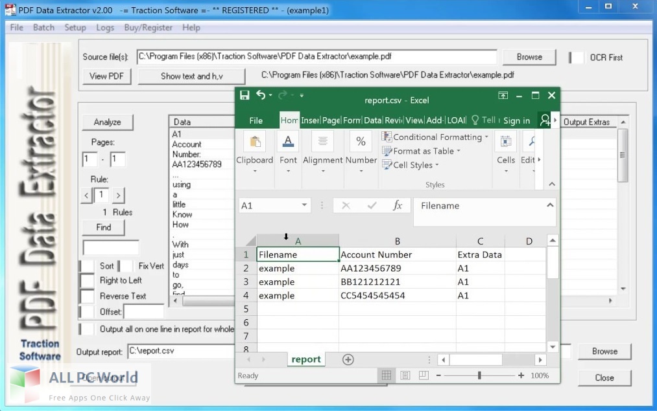Switch to Normal view icon in status bar
Screen dimensions: 657x411
pyautogui.click(x=387, y=375)
